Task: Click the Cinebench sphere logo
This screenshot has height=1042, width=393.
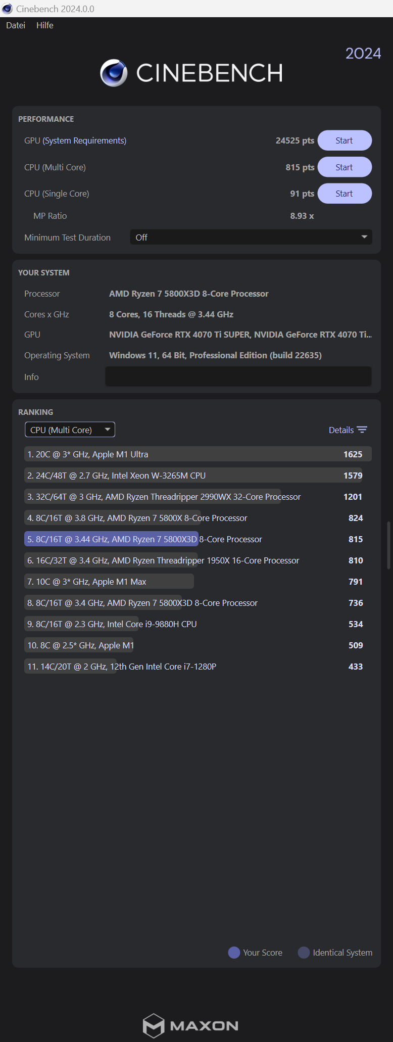Action: 114,73
